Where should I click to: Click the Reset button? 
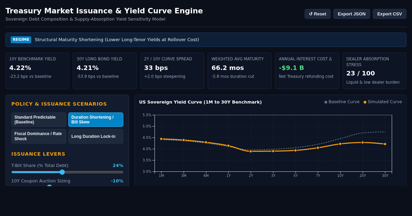tap(318, 14)
